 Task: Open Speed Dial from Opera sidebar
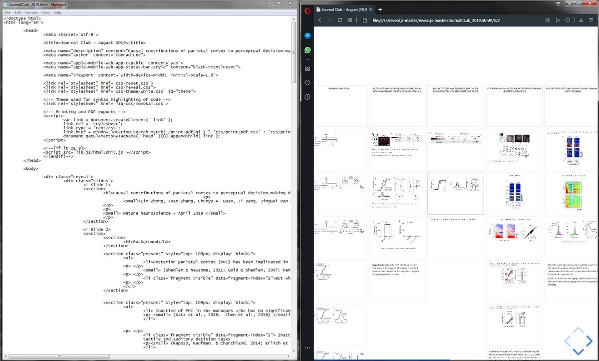[307, 69]
